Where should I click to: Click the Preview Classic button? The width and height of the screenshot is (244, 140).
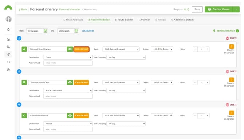tap(219, 9)
